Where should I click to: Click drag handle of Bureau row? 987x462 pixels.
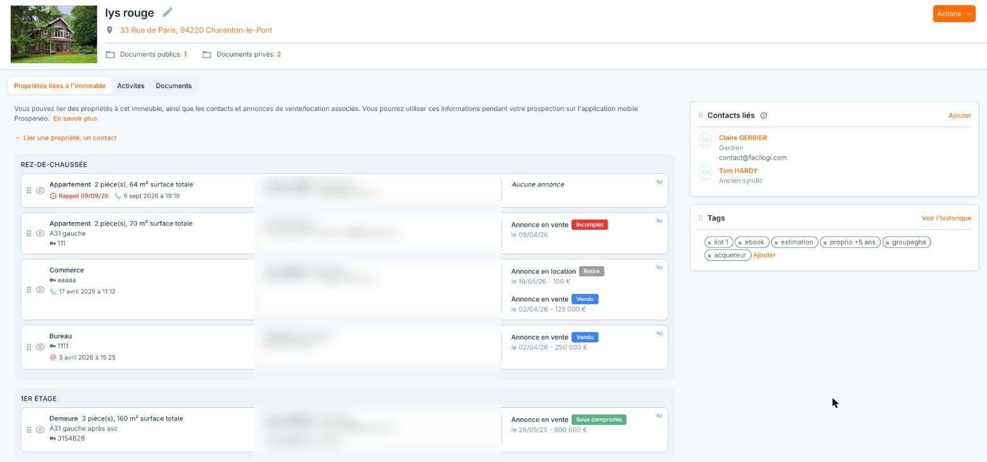pos(29,347)
